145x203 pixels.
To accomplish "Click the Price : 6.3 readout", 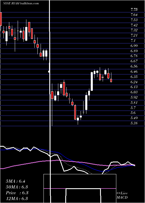I will [17, 193].
